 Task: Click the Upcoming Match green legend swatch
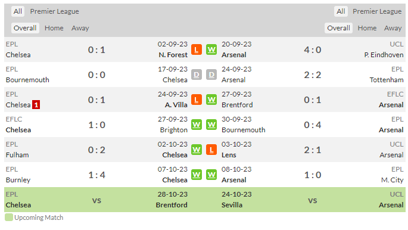click(9, 217)
